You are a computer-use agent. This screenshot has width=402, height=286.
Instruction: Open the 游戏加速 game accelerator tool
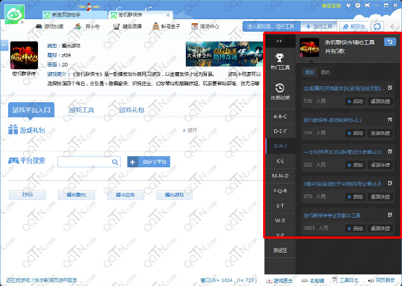click(50, 26)
